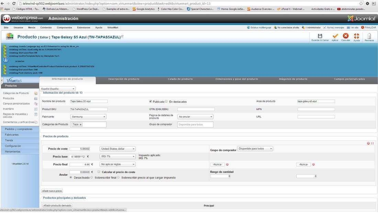The width and height of the screenshot is (378, 217).
Task: Open the Herramientas sidebar section
Action: [20, 152]
